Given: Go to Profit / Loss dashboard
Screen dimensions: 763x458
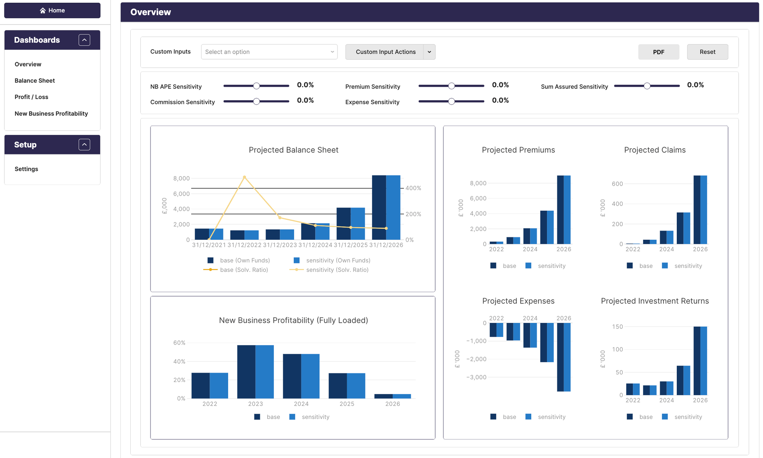Looking at the screenshot, I should [31, 97].
